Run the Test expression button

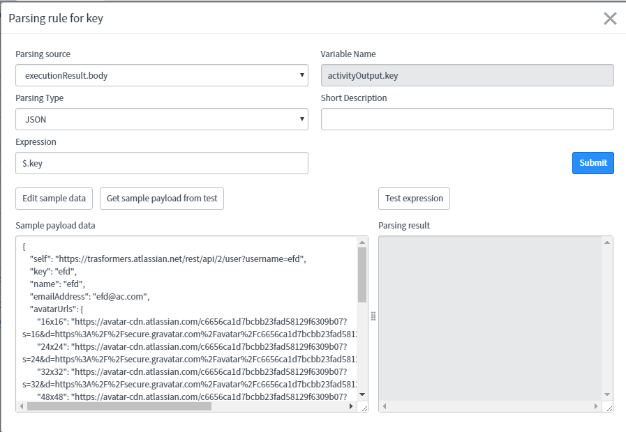point(414,199)
